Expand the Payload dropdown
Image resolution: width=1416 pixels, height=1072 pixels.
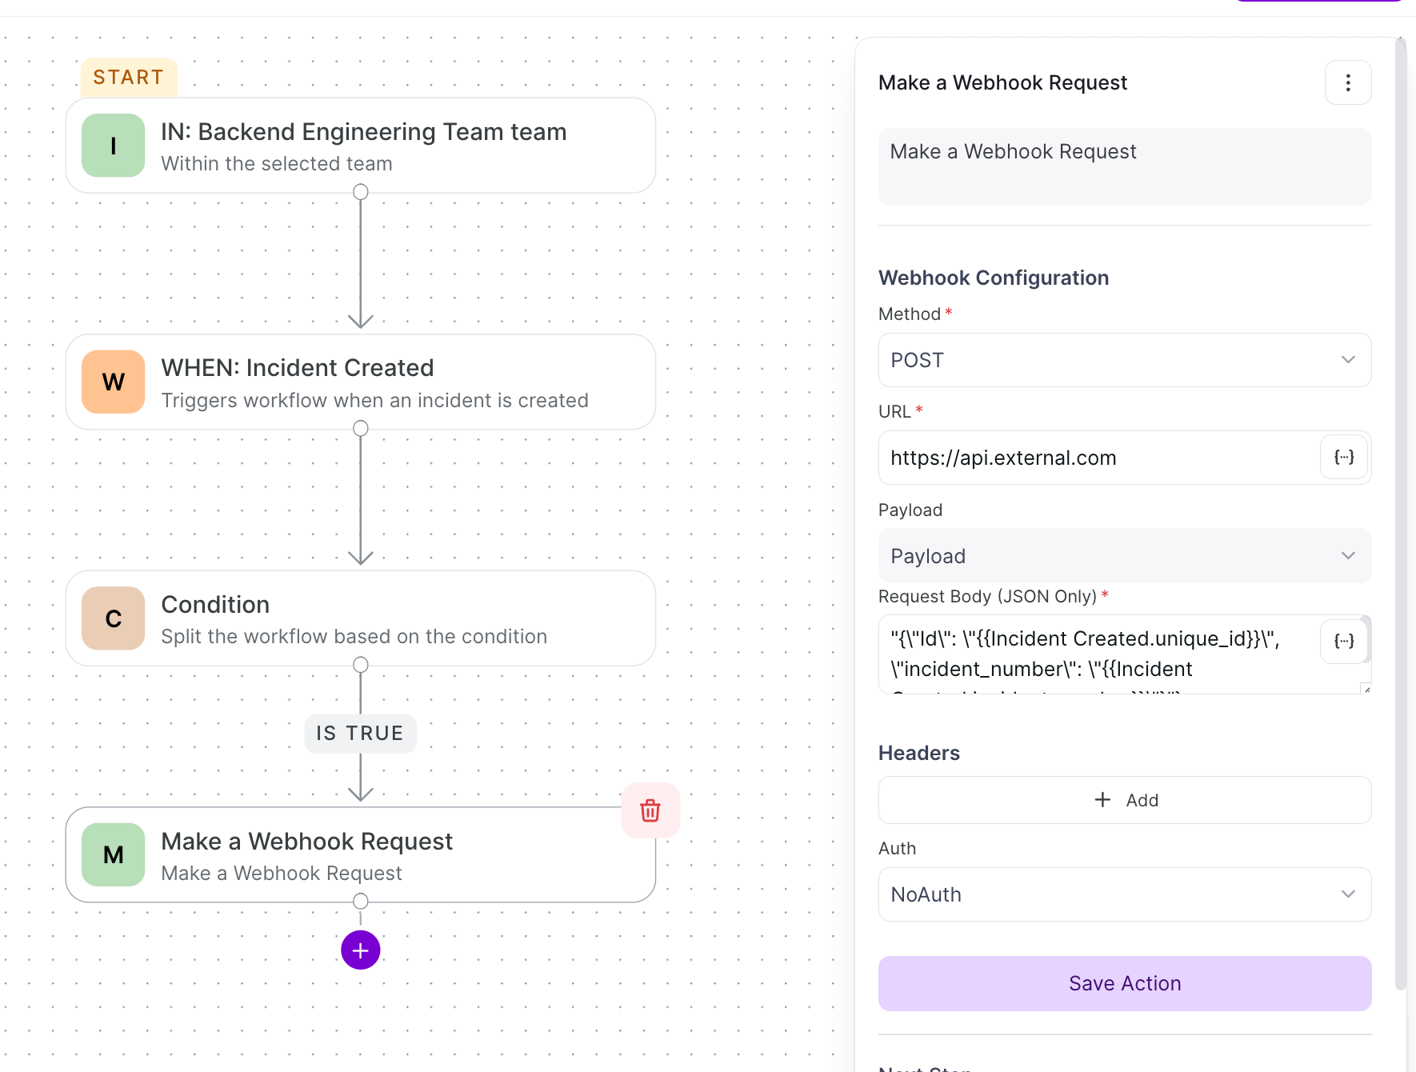[1125, 556]
